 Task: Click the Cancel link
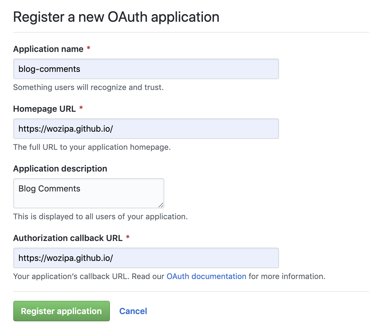pyautogui.click(x=133, y=311)
